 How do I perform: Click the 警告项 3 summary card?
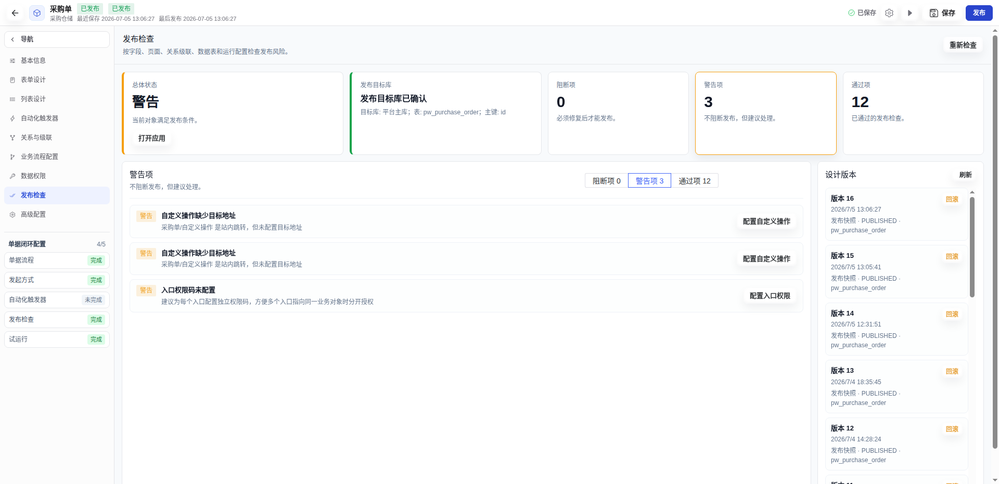coord(766,113)
